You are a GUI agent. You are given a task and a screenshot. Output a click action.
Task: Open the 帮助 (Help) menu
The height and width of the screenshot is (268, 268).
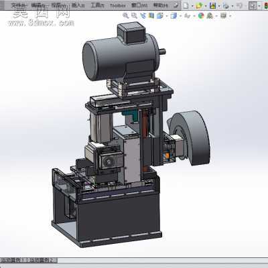pos(161,5)
